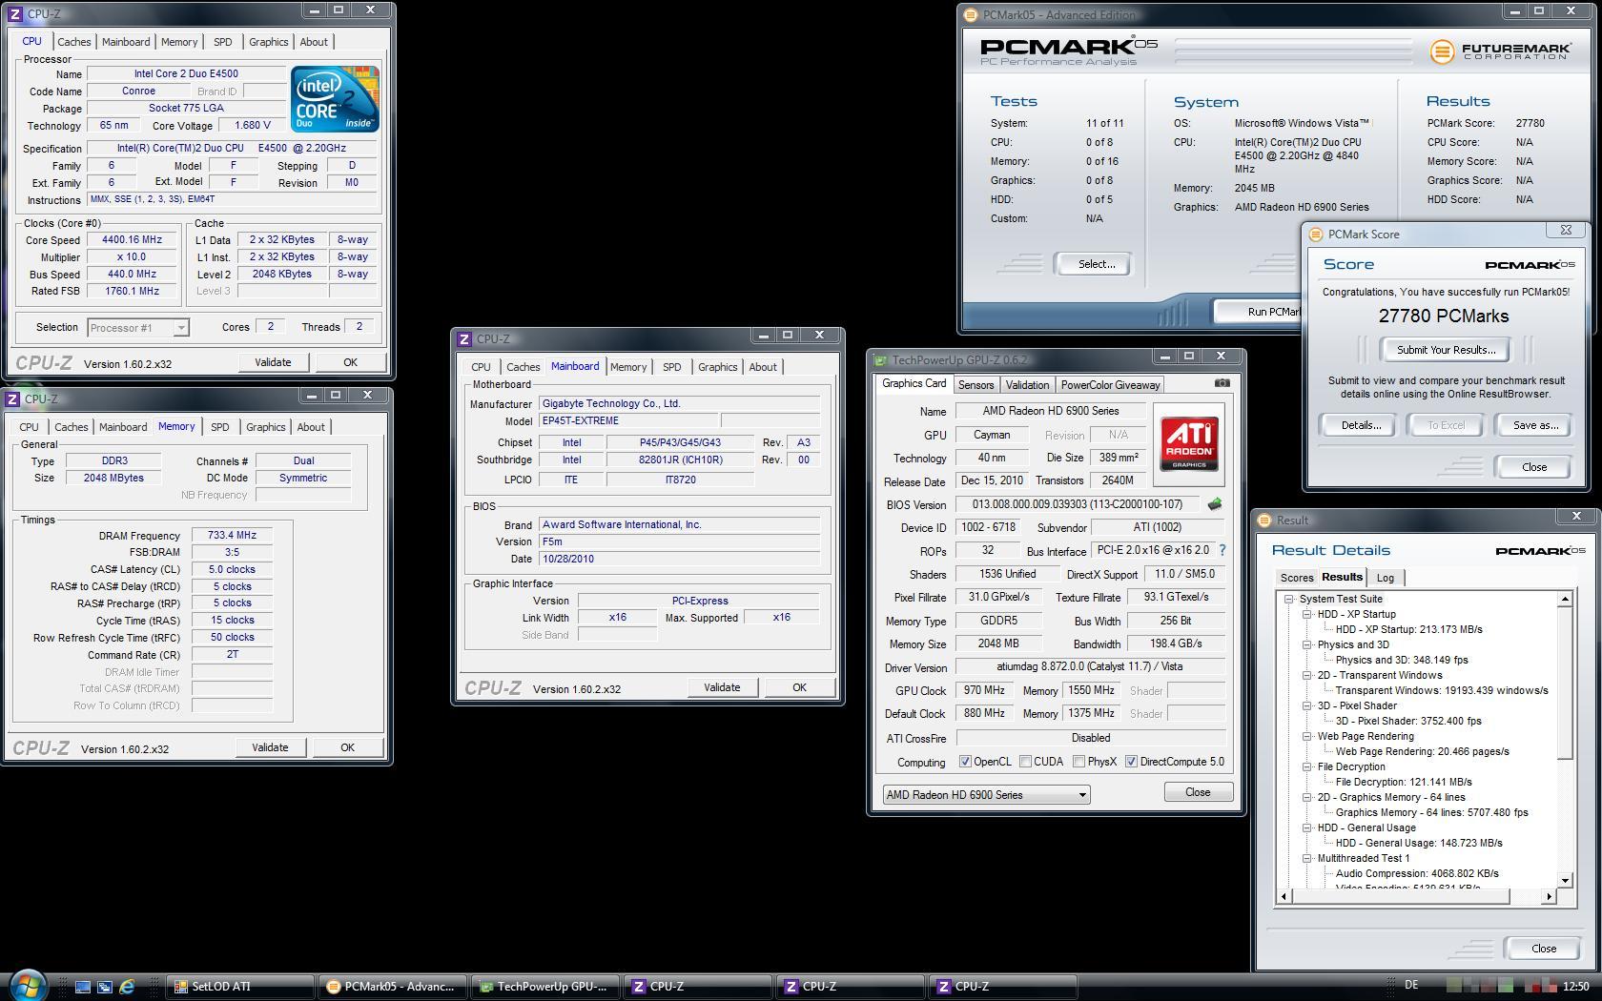The image size is (1602, 1001).
Task: Open SPD tab in Memory CPU-Z window
Action: (x=219, y=427)
